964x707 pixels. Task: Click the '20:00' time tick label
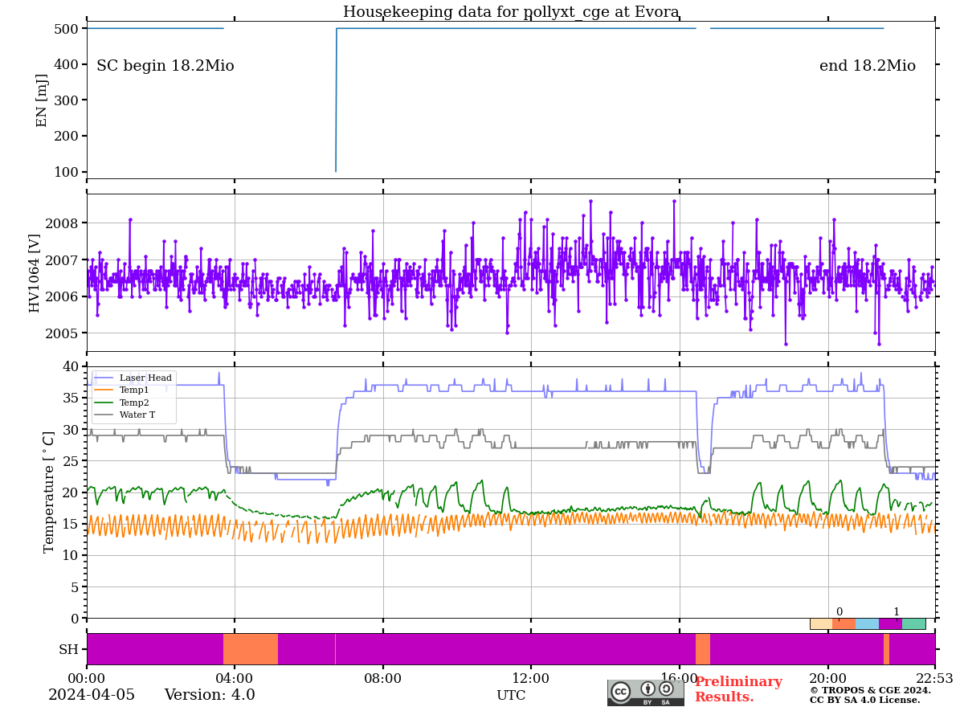827,678
